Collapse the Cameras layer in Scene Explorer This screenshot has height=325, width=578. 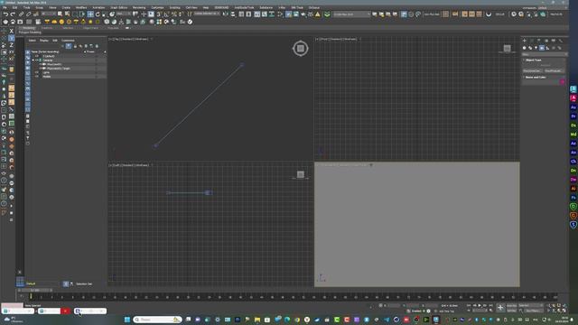33,60
